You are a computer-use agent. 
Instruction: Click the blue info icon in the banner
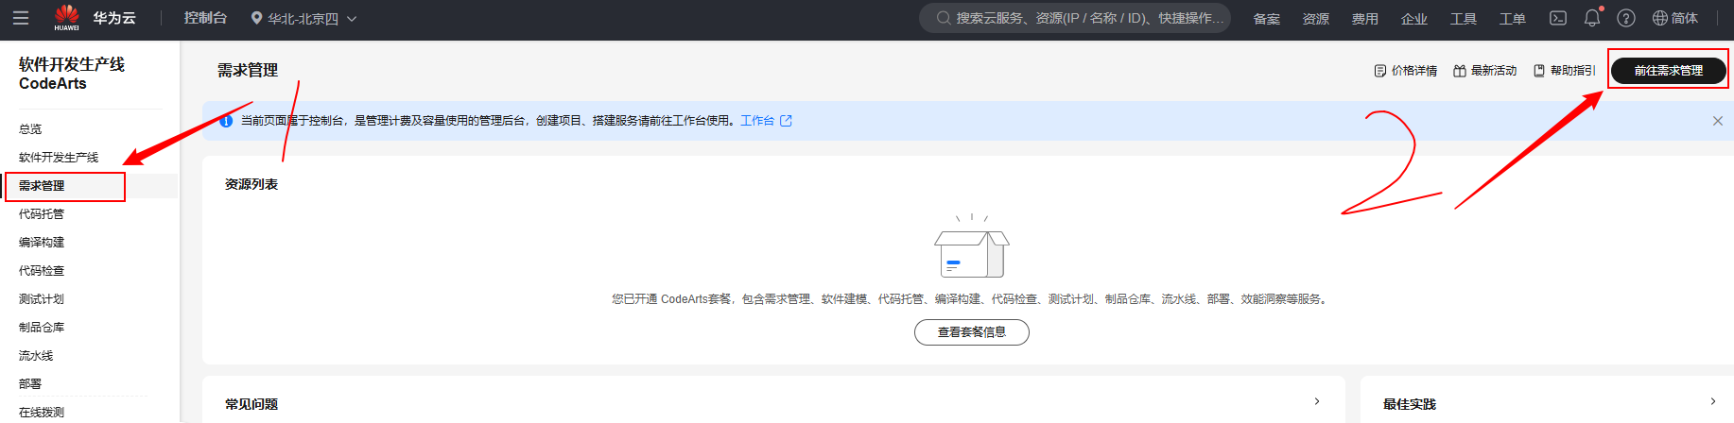point(226,121)
